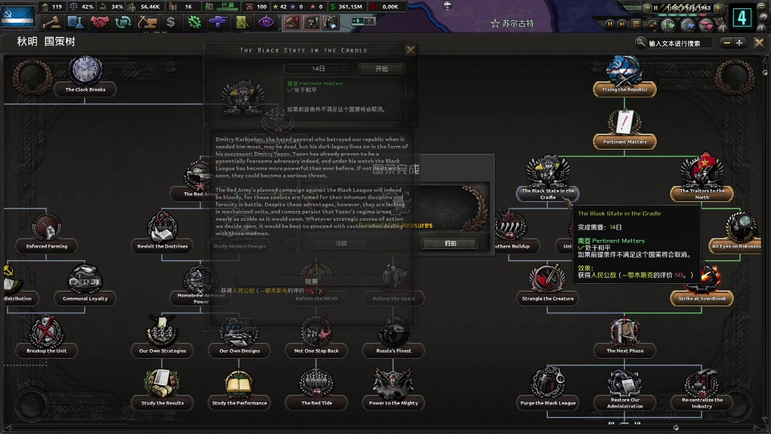Click the helmet alert icon
Viewport: 771px width, 434px height.
click(x=330, y=22)
